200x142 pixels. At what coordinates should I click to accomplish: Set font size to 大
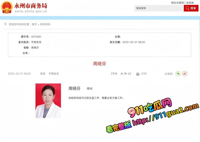pyautogui.click(x=122, y=74)
